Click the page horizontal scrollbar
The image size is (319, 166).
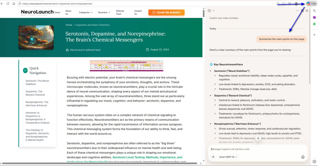coord(100,163)
